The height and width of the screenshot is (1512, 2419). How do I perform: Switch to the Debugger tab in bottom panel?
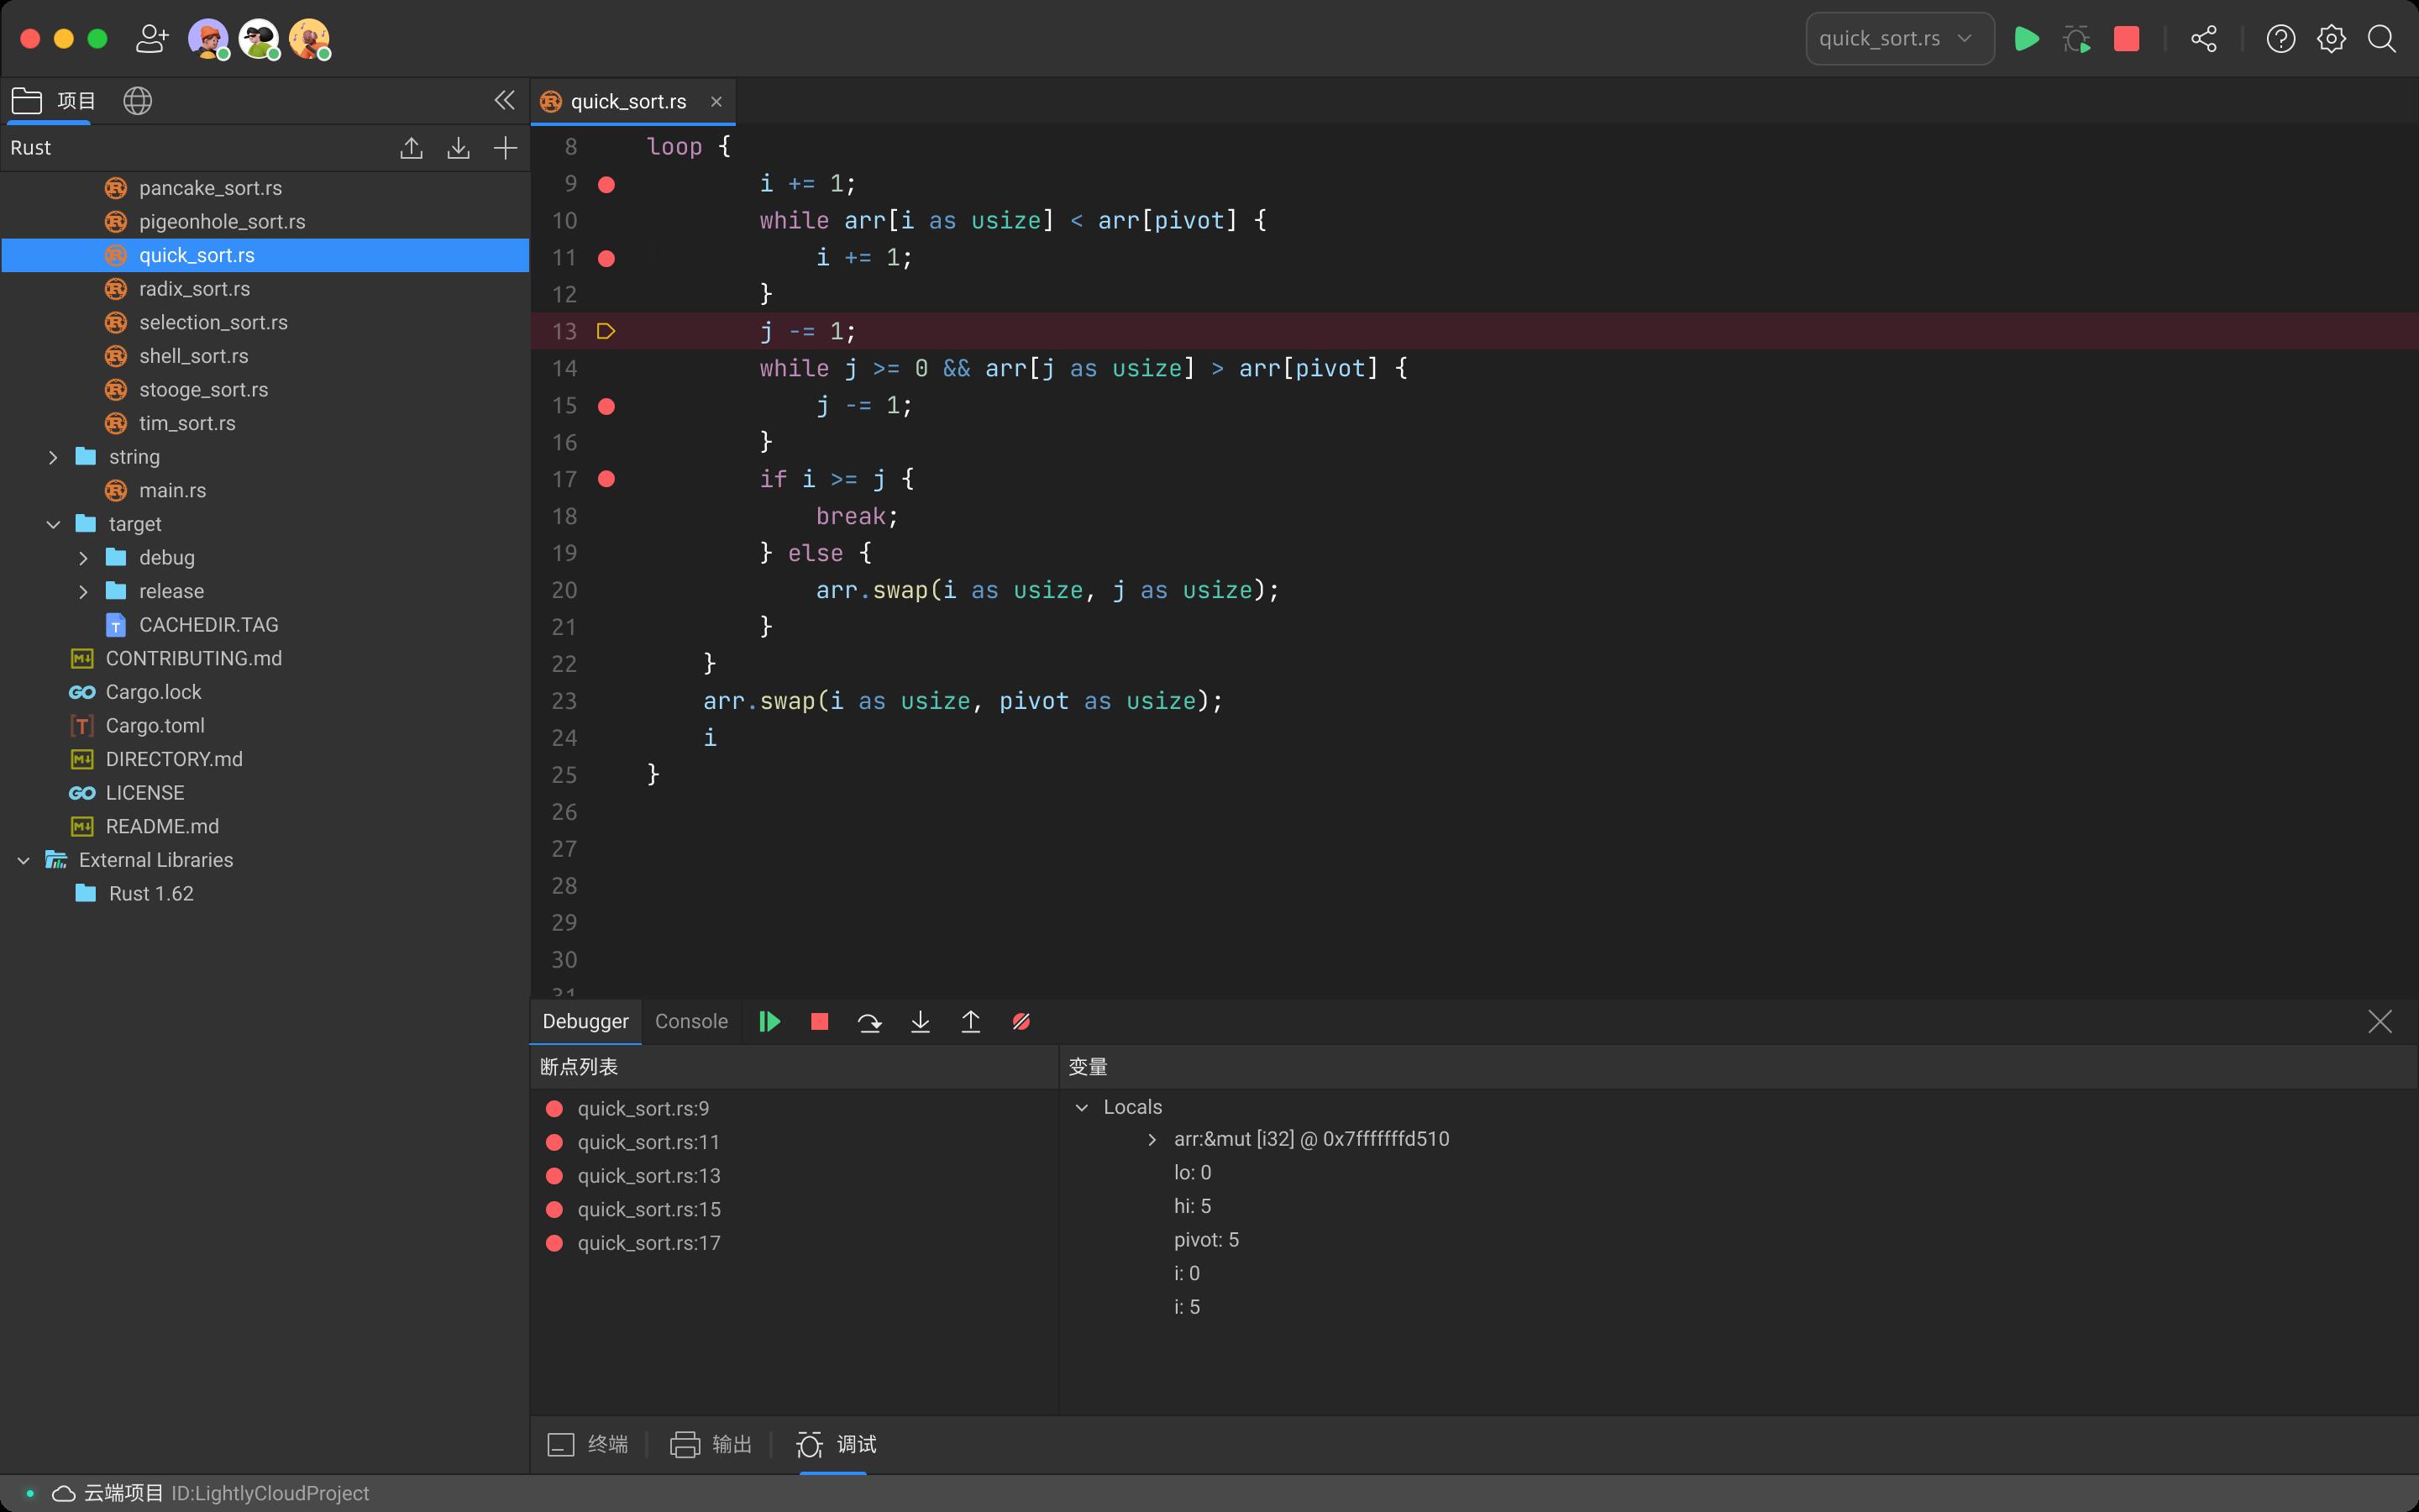[x=584, y=1021]
